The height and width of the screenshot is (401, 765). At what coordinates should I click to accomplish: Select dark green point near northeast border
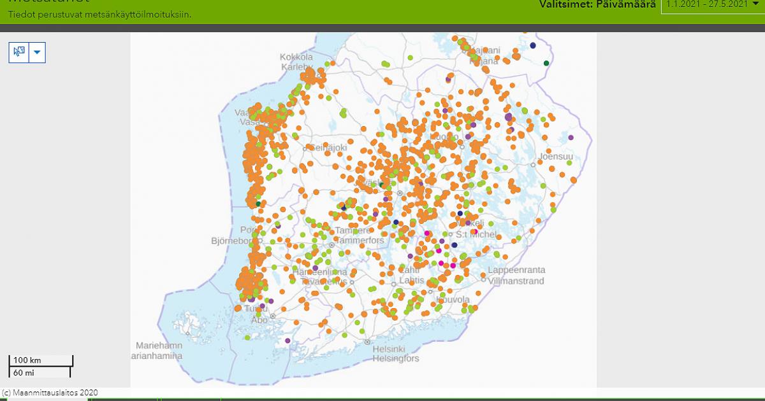[x=546, y=63]
